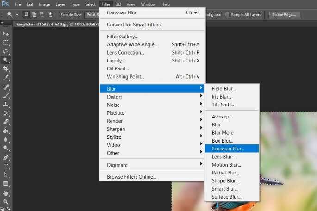Expand the Video submenu
Screen dimensions: 317x211
point(151,145)
